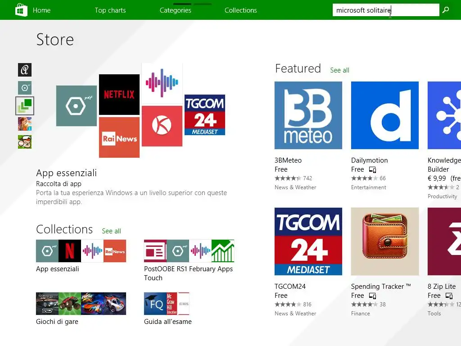Click the App essenziali headline title
Screen dimensions: 461x346
click(67, 173)
